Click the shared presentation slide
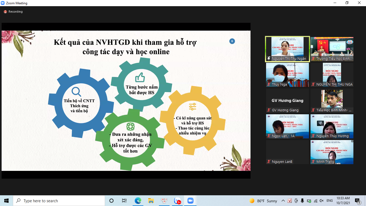The width and height of the screenshot is (366, 206). [126, 101]
